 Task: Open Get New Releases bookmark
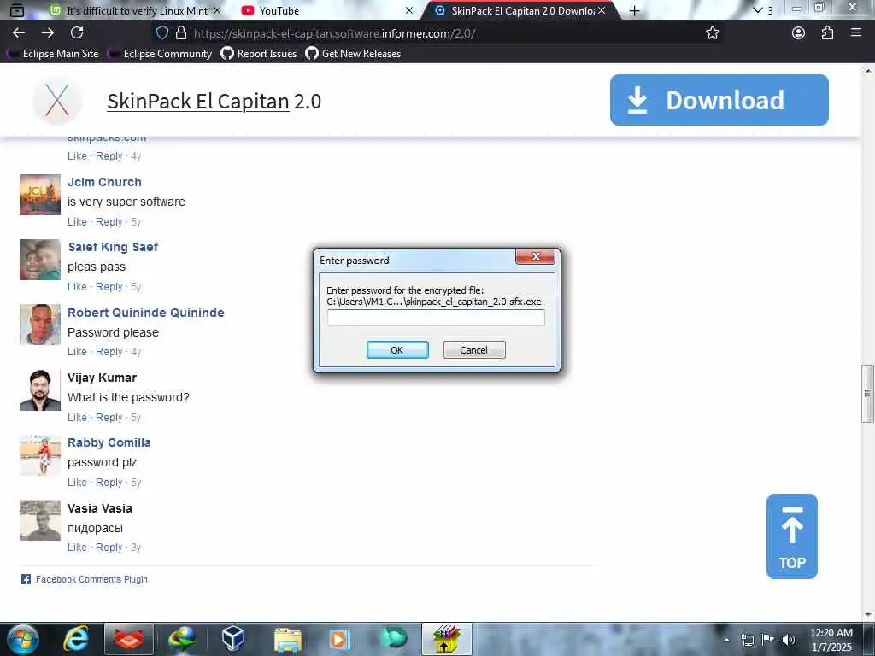pos(353,54)
